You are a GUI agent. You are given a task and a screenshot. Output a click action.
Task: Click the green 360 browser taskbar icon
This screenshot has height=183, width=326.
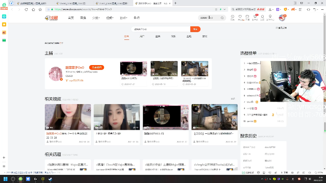(20, 179)
